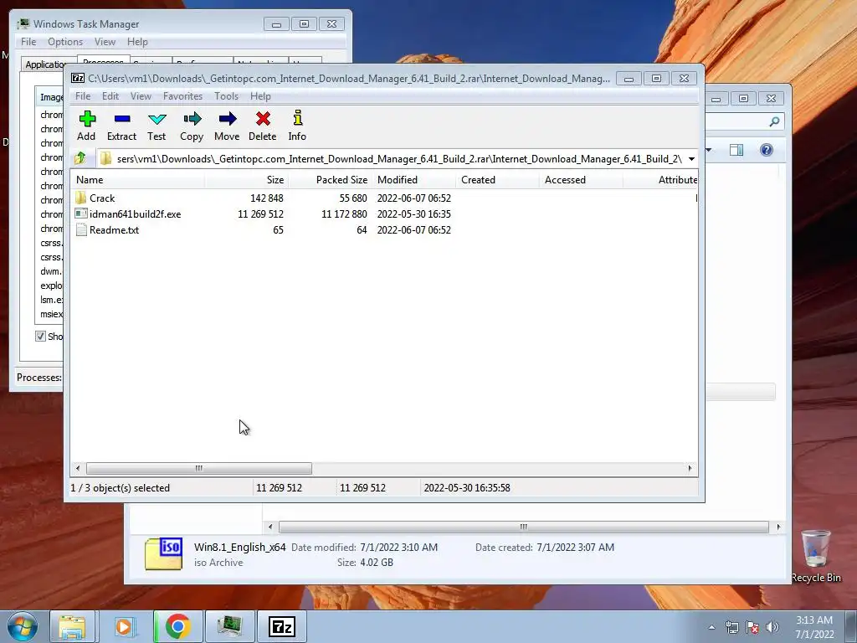
Task: Switch to 7-Zip taskbar icon
Action: (x=282, y=626)
